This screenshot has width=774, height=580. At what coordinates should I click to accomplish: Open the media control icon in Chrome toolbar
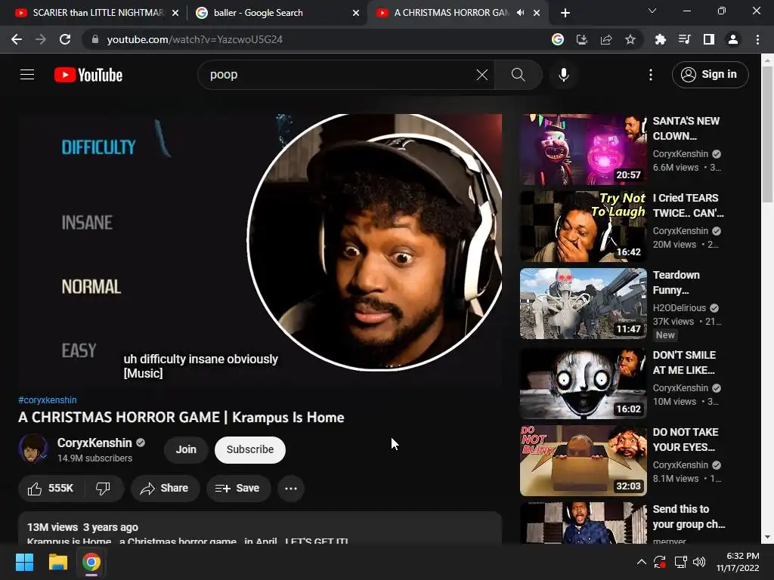pos(684,39)
